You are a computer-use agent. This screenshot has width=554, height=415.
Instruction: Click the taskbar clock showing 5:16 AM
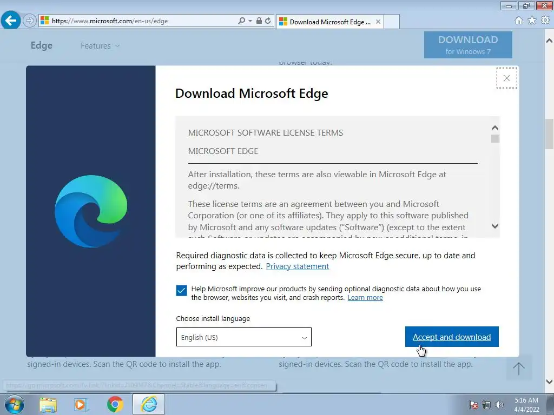pos(526,404)
